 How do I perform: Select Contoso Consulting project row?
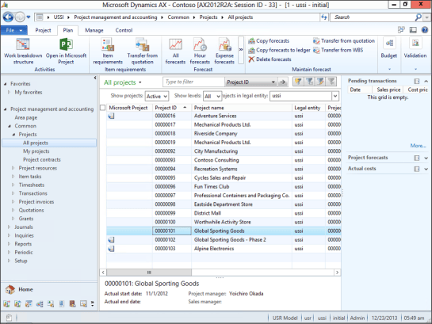point(224,160)
